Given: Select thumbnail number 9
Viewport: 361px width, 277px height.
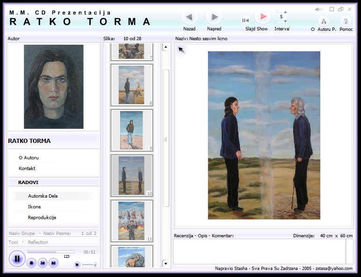Looking at the screenshot, I should 132,130.
